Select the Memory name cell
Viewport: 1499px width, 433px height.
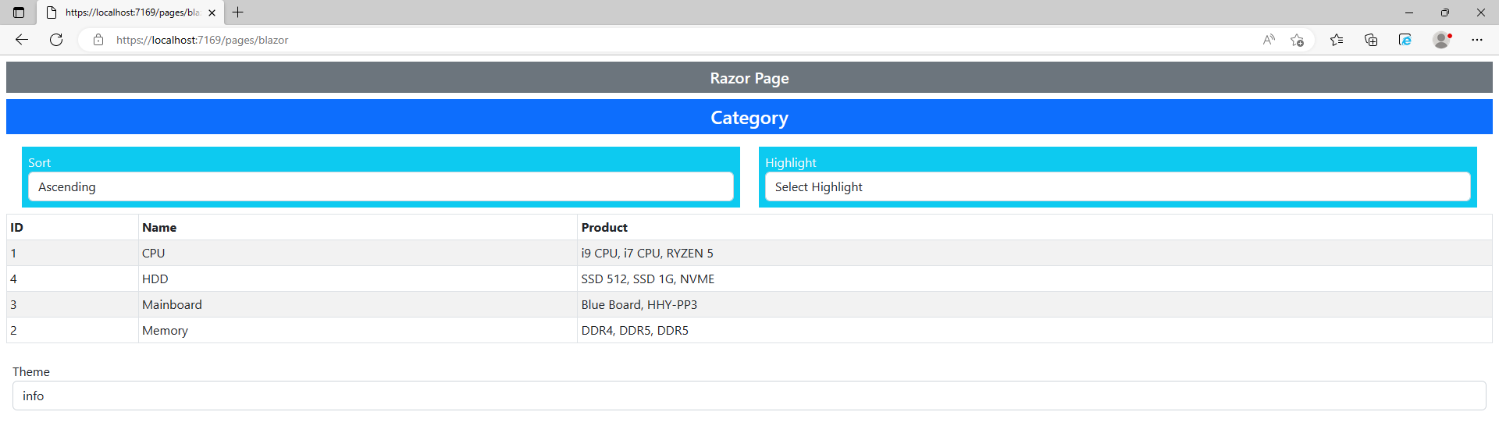[x=358, y=331]
